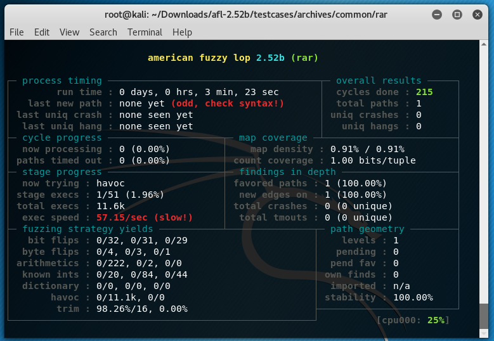Click the window title text with rar path
This screenshot has height=341, width=494.
click(x=246, y=15)
